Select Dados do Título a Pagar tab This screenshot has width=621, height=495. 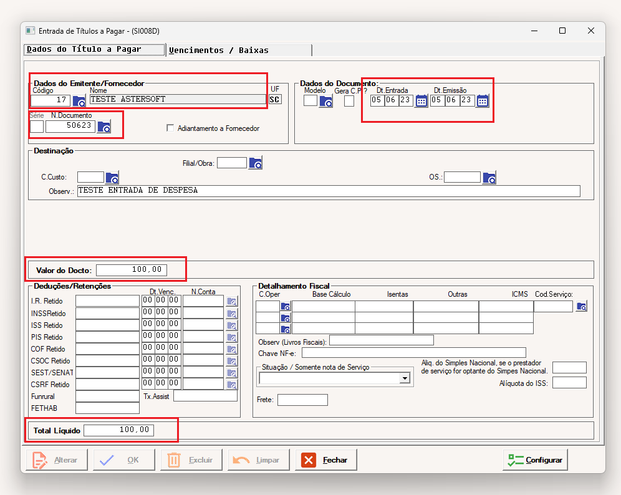click(95, 49)
